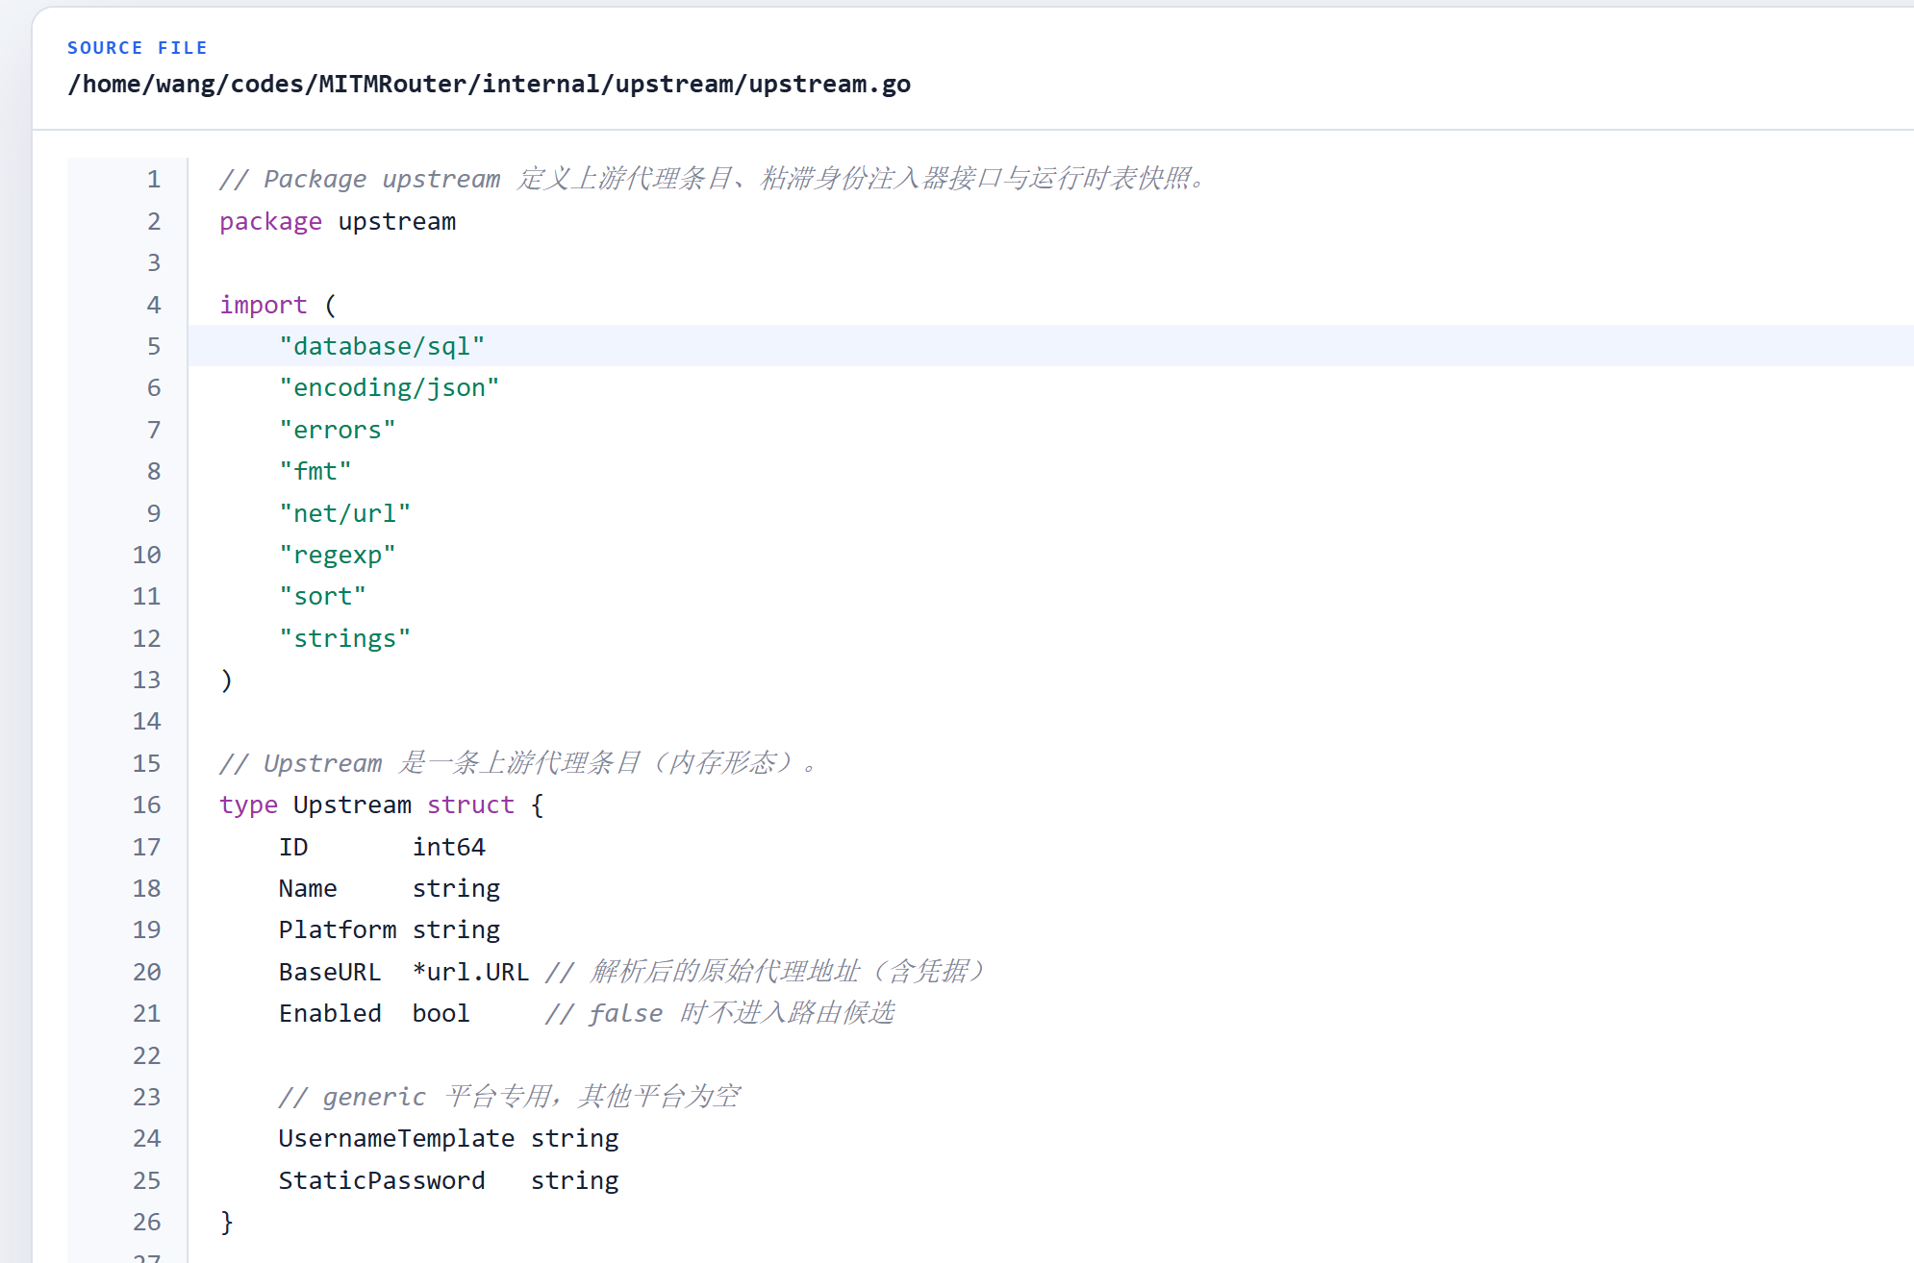
Task: Click the "Name" struct field name
Action: (x=308, y=888)
